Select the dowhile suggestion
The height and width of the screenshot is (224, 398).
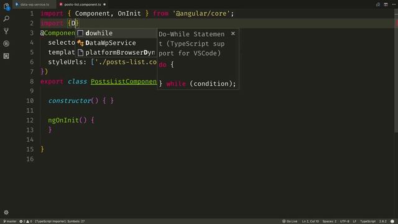pos(116,33)
